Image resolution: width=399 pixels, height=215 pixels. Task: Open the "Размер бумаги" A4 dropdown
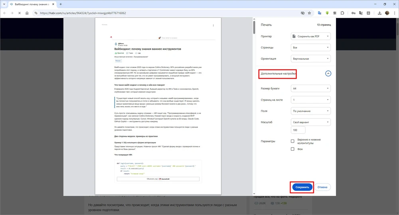[311, 88]
